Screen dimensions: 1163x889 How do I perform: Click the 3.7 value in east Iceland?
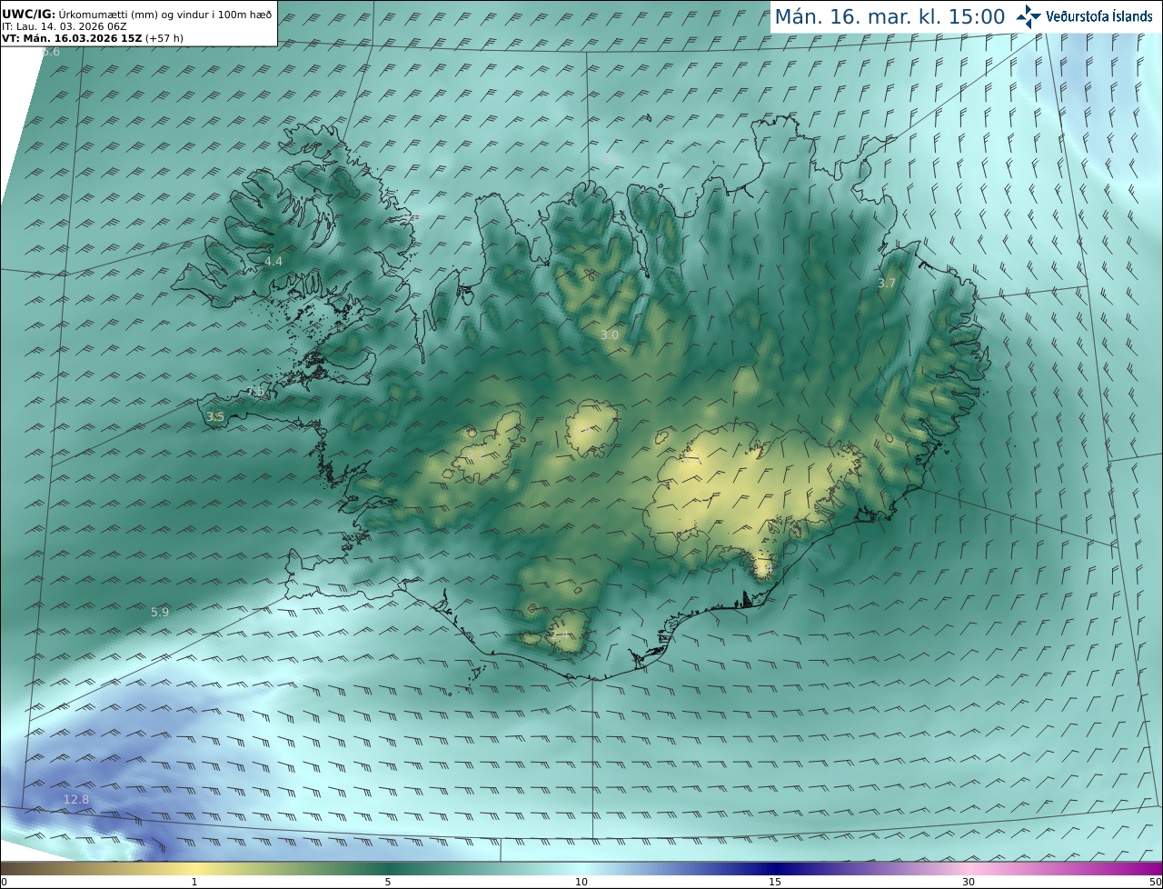[x=887, y=284]
